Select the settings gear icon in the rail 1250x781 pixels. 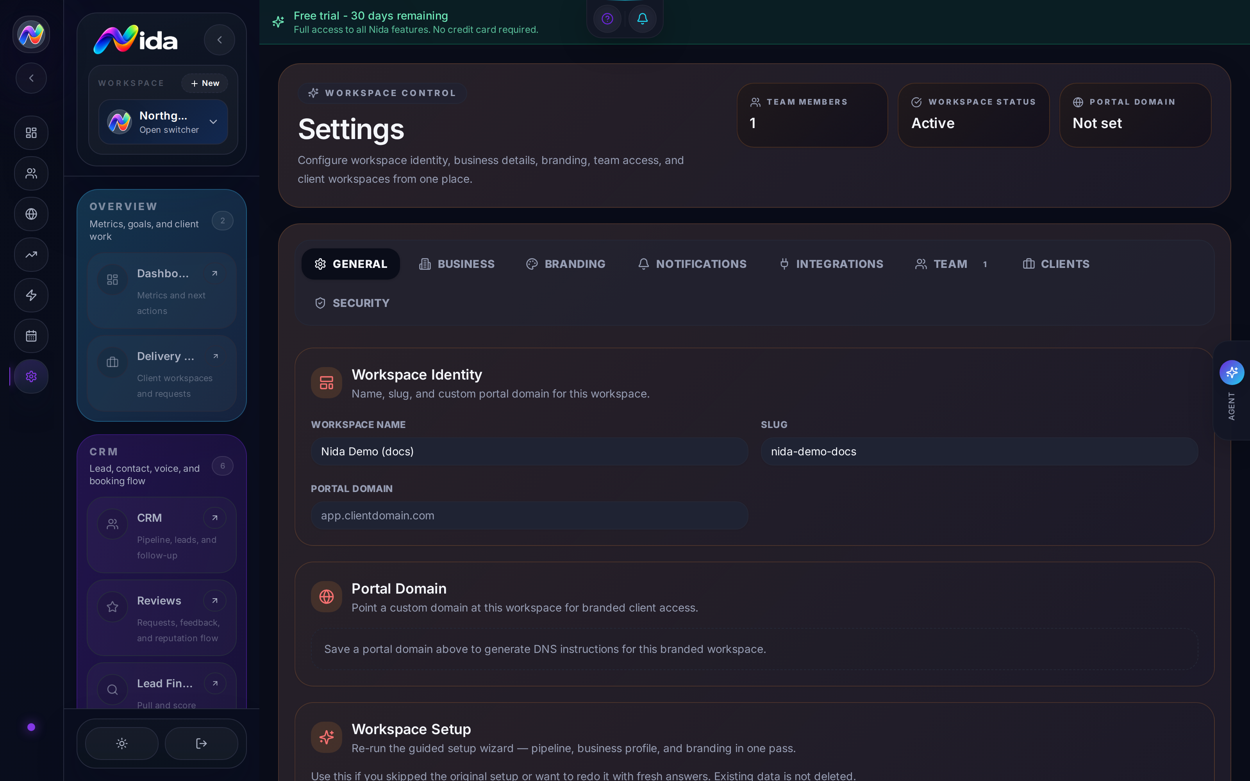(31, 376)
